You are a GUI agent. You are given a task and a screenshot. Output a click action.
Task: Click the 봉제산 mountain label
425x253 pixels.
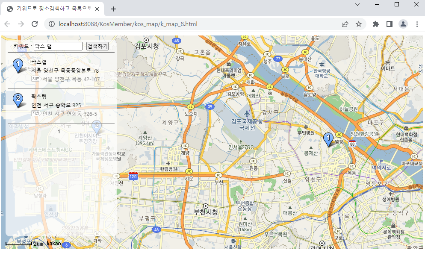click(311, 153)
